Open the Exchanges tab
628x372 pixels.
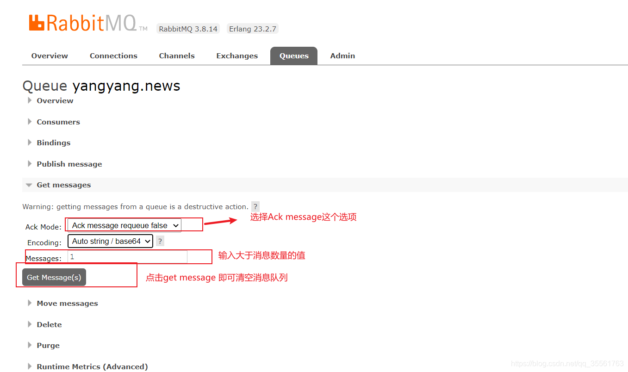237,56
